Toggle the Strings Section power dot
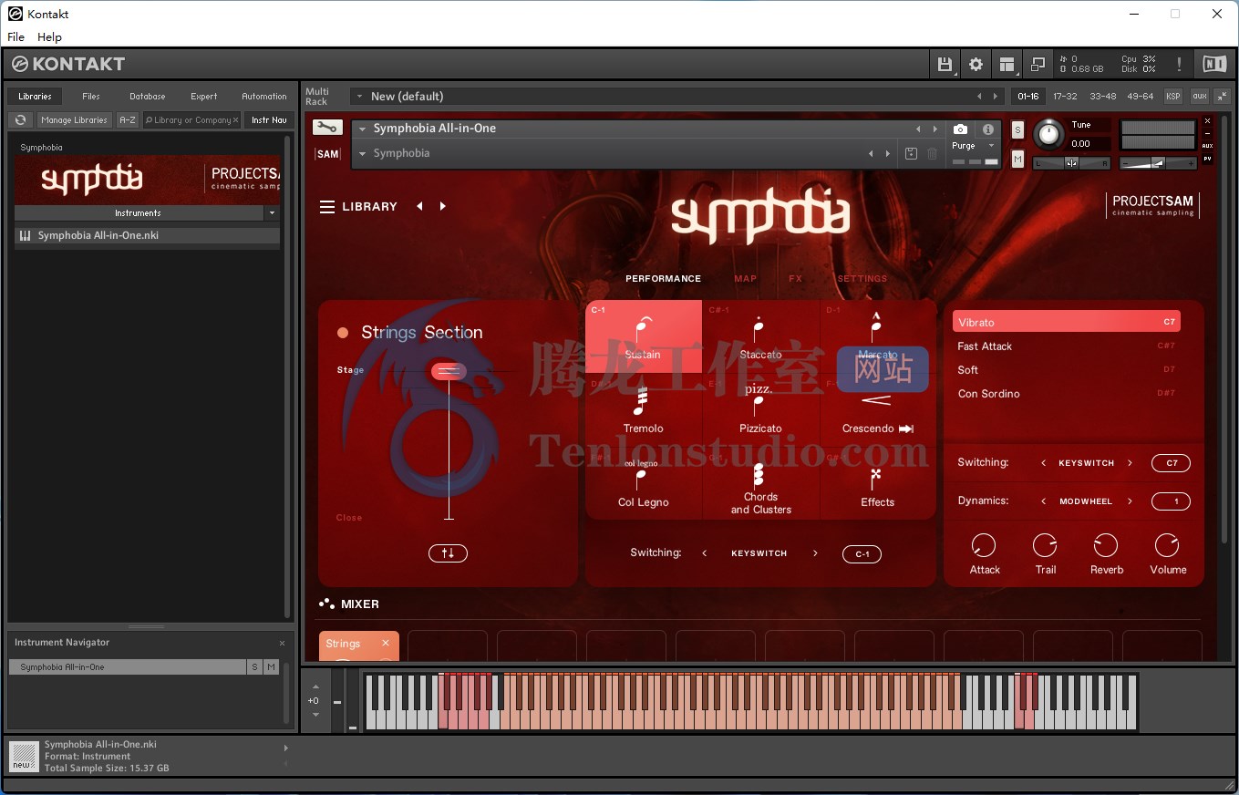The width and height of the screenshot is (1239, 795). tap(343, 333)
